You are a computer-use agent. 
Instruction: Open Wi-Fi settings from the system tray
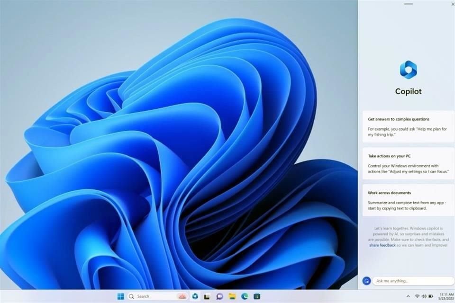(417, 296)
